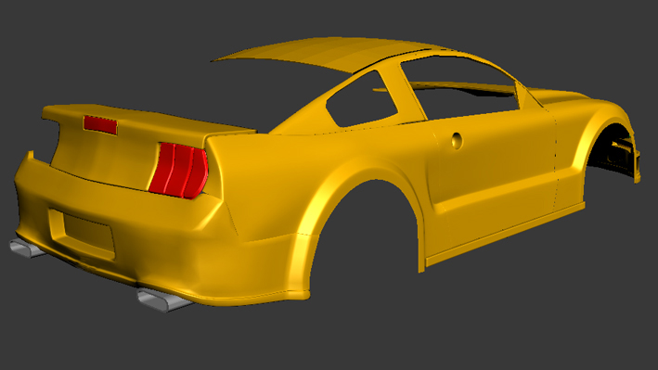This screenshot has height=370, width=658.
Task: Select the license plate recess on bumper
Action: pos(88,233)
